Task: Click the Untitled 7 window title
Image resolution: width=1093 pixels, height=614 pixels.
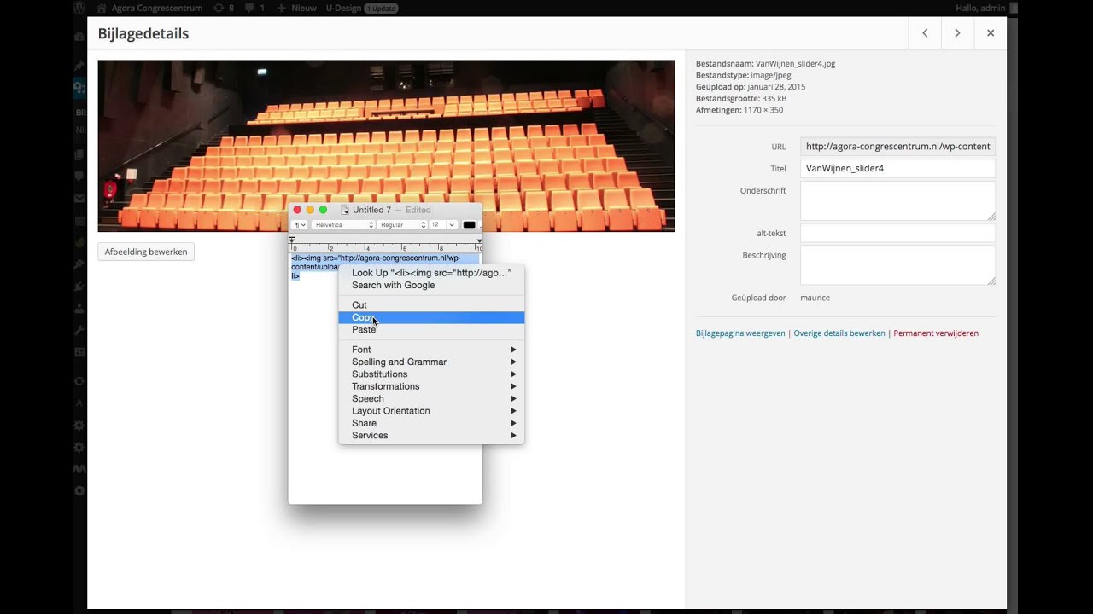Action: tap(371, 210)
